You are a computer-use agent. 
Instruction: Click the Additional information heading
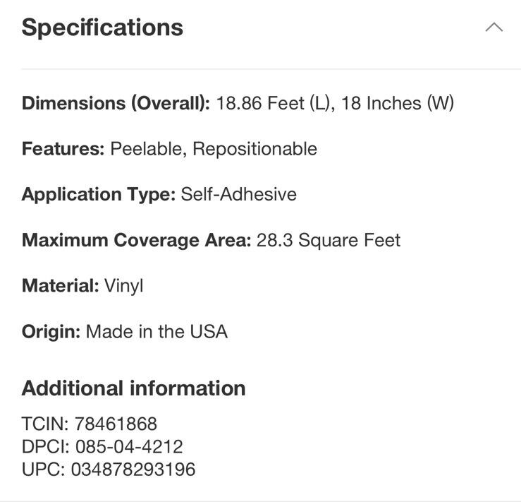(x=133, y=388)
